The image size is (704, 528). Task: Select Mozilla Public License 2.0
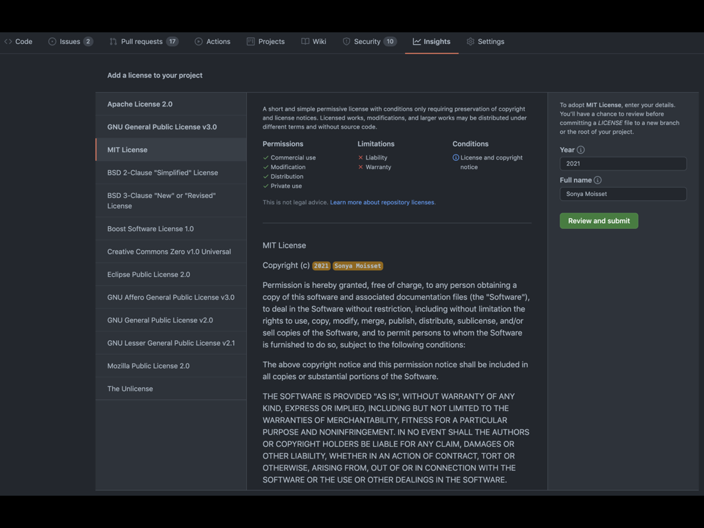[171, 366]
